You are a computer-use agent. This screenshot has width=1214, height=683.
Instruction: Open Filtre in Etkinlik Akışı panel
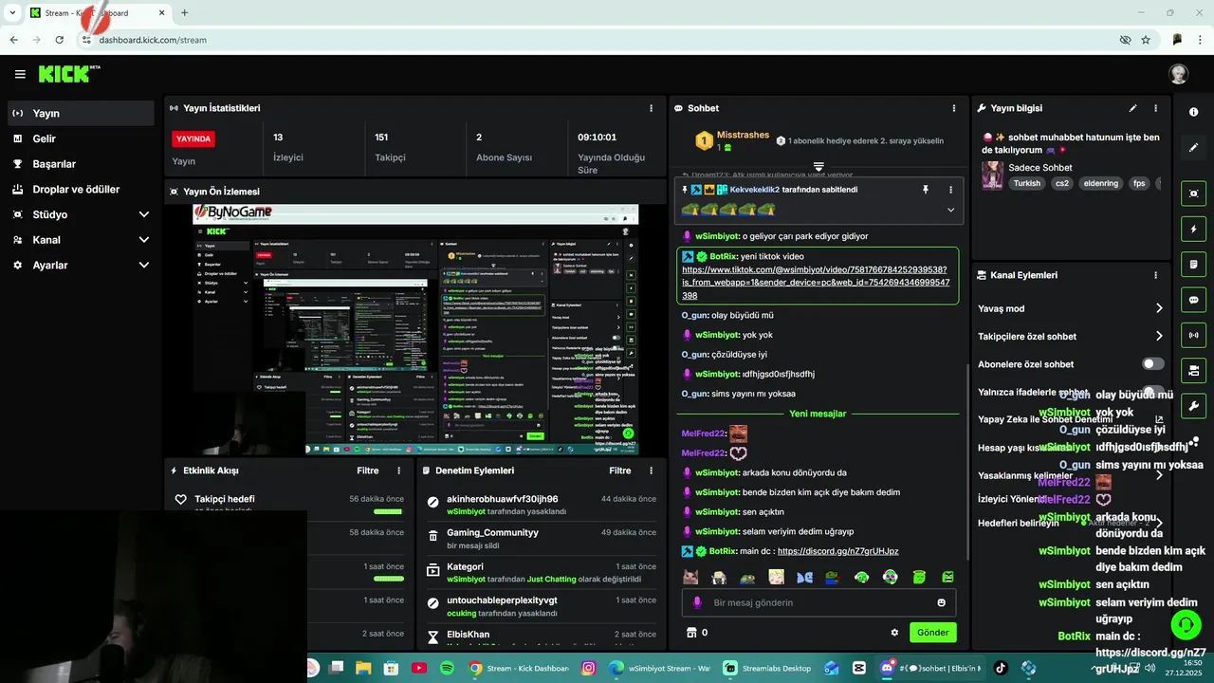[367, 471]
